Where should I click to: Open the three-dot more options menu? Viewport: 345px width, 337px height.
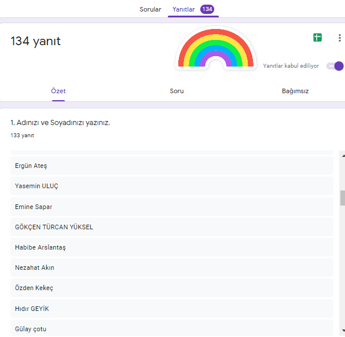339,38
